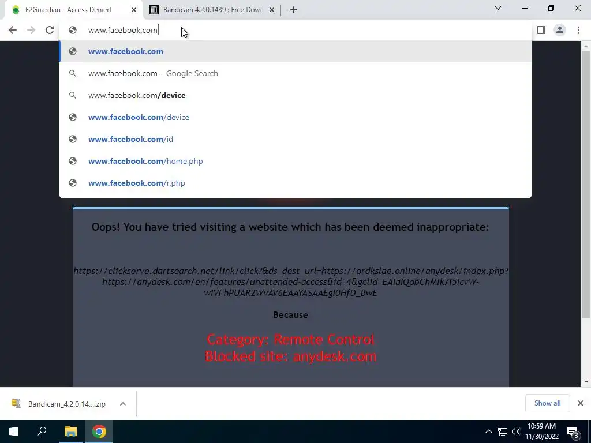
Task: Select the www.facebook.com/id suggestion
Action: click(295, 139)
